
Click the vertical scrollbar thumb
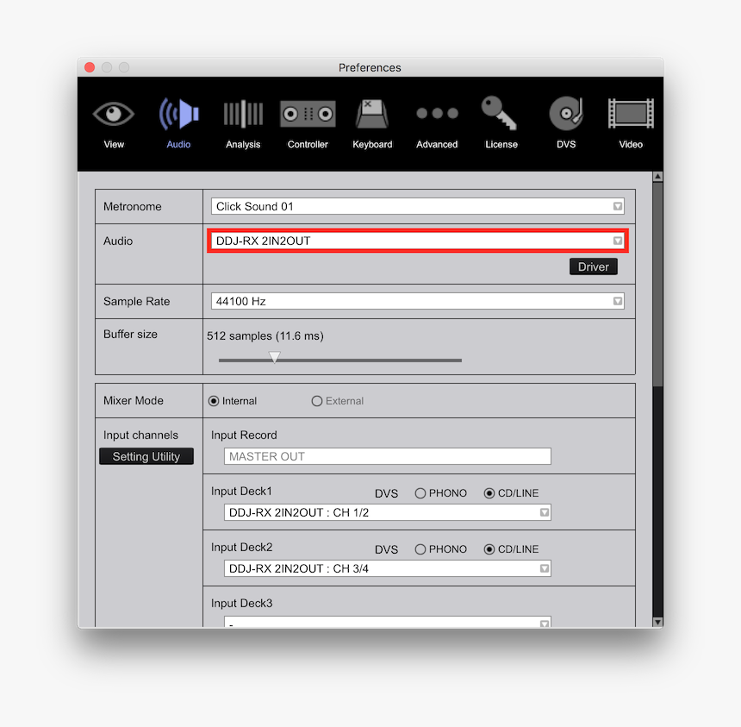pyautogui.click(x=657, y=284)
